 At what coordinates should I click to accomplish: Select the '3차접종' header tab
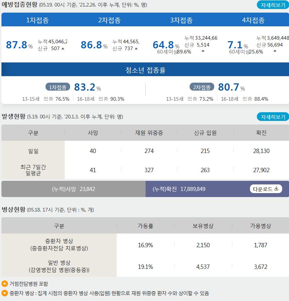click(x=181, y=20)
